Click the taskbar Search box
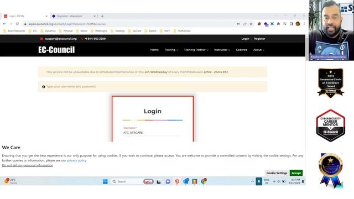Screen dimensions: 354x199 point(127,182)
